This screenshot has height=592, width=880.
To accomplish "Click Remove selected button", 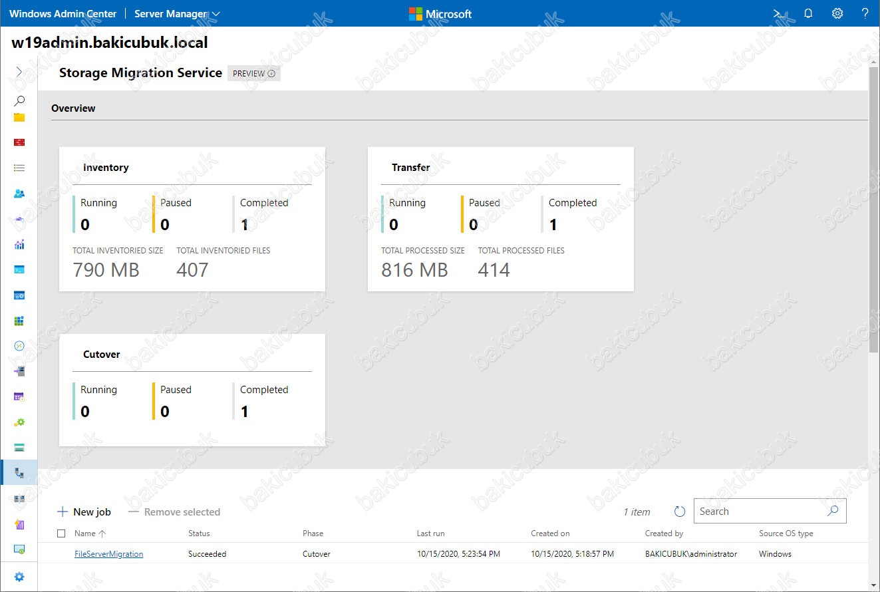I will (174, 512).
